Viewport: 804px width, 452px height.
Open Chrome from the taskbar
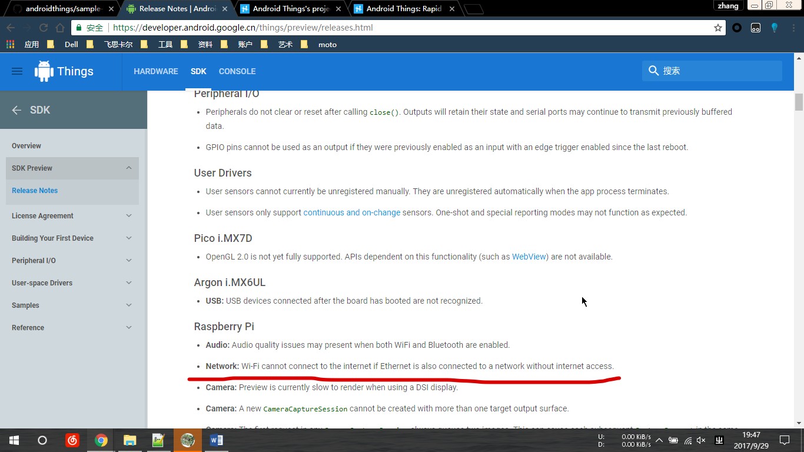tap(101, 440)
